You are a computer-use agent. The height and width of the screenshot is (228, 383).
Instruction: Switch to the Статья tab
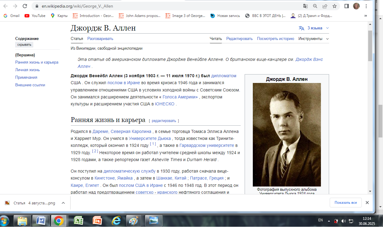tap(77, 39)
